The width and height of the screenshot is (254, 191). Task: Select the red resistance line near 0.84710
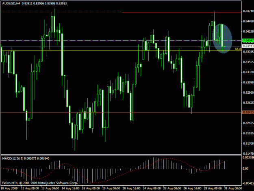point(121,12)
